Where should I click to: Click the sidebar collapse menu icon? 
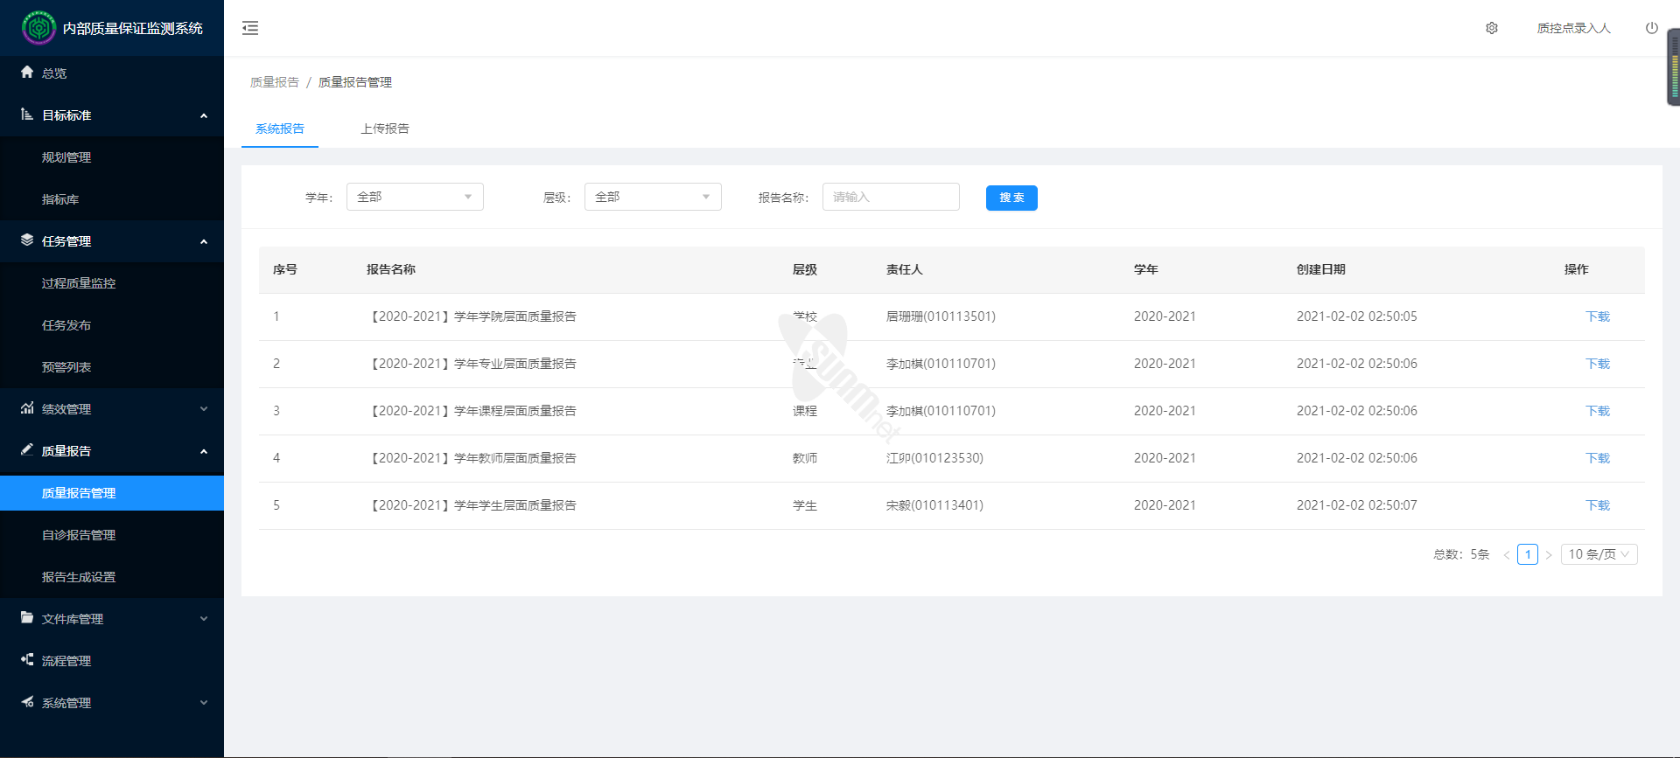[250, 28]
